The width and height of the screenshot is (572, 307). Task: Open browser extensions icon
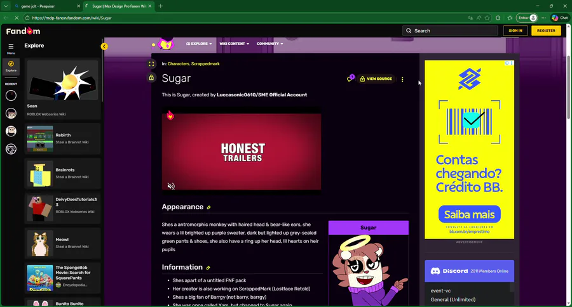tap(498, 18)
